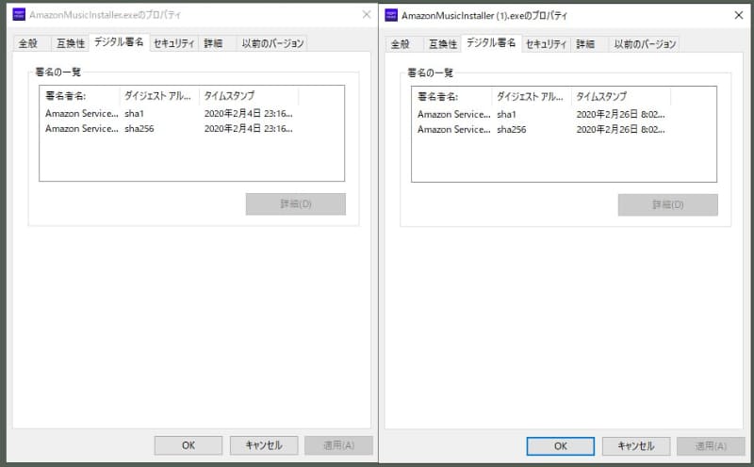Click 署名者名 column header in AmazonMusicInstaller (1).exe window
The image size is (754, 467).
coord(452,97)
